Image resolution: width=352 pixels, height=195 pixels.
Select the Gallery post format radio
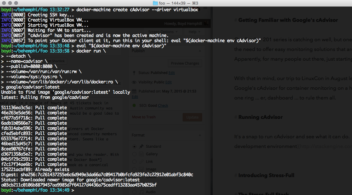(134, 154)
